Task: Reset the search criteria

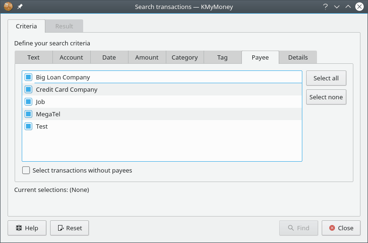Action: pyautogui.click(x=69, y=228)
